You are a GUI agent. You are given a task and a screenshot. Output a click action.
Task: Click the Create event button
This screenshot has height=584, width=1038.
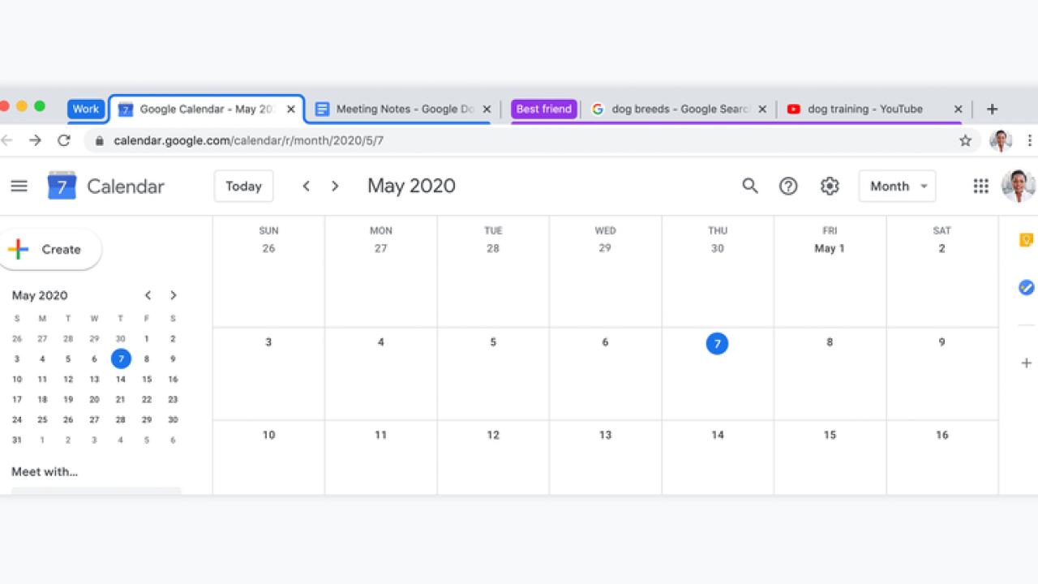click(50, 249)
